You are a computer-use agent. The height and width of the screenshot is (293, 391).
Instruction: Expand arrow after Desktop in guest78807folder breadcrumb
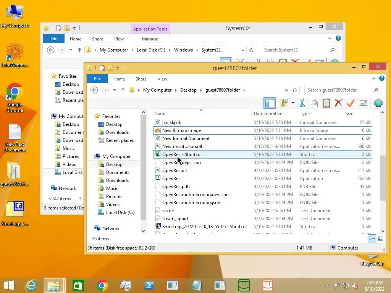(x=201, y=90)
